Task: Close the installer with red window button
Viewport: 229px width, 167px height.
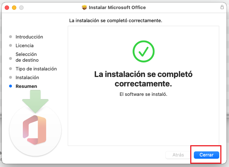Action: [x=7, y=7]
